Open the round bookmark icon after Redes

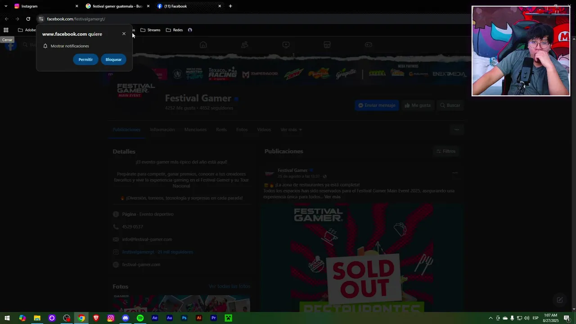click(x=190, y=30)
